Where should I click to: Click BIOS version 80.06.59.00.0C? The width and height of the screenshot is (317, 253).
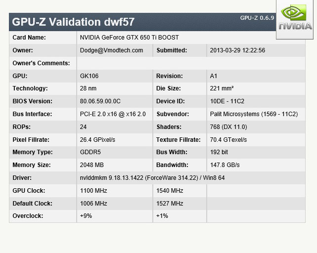pyautogui.click(x=100, y=101)
